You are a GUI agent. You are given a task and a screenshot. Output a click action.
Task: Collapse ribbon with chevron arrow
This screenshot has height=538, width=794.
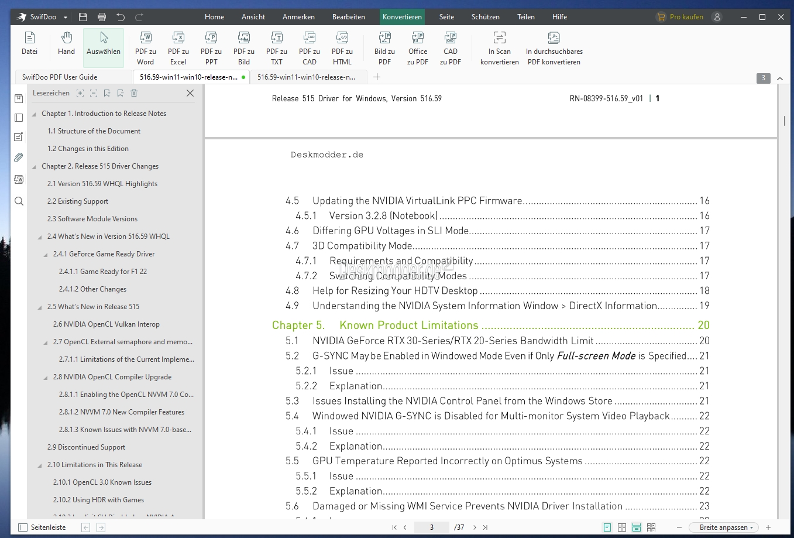pos(780,78)
